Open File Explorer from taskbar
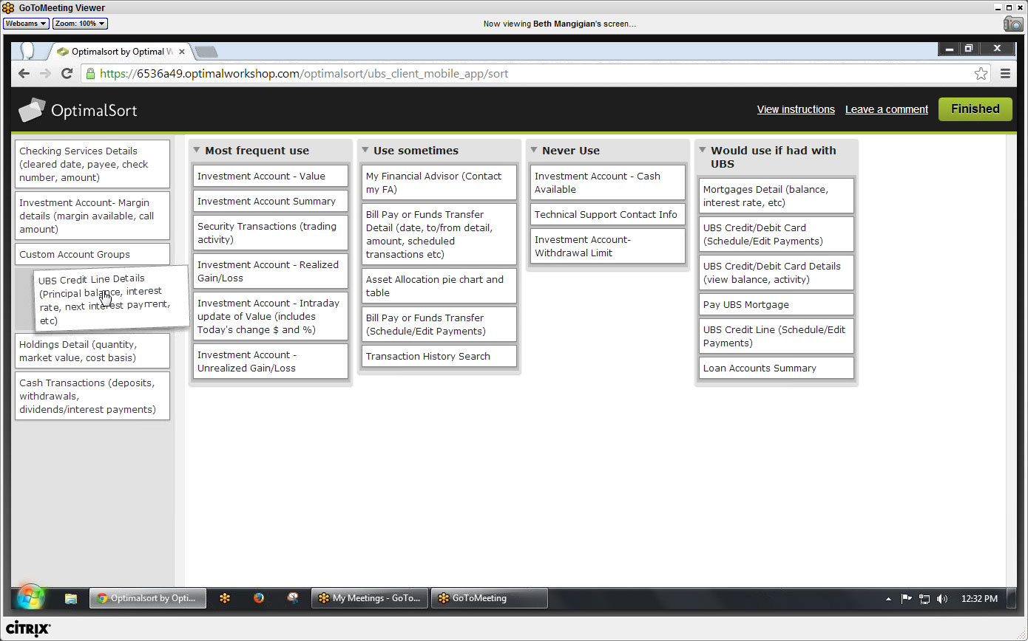 (71, 598)
